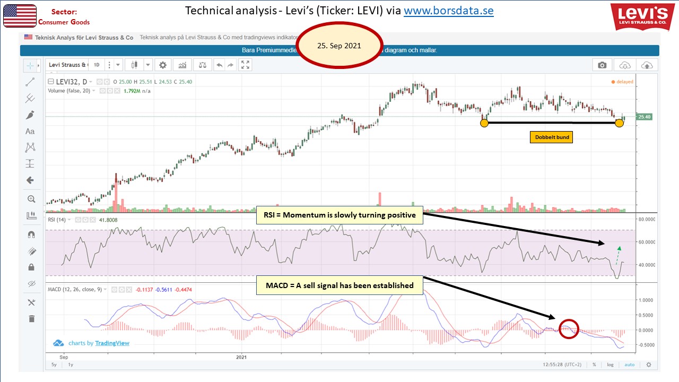
Task: Toggle visibility eye of Volume indicator
Action: click(x=102, y=91)
